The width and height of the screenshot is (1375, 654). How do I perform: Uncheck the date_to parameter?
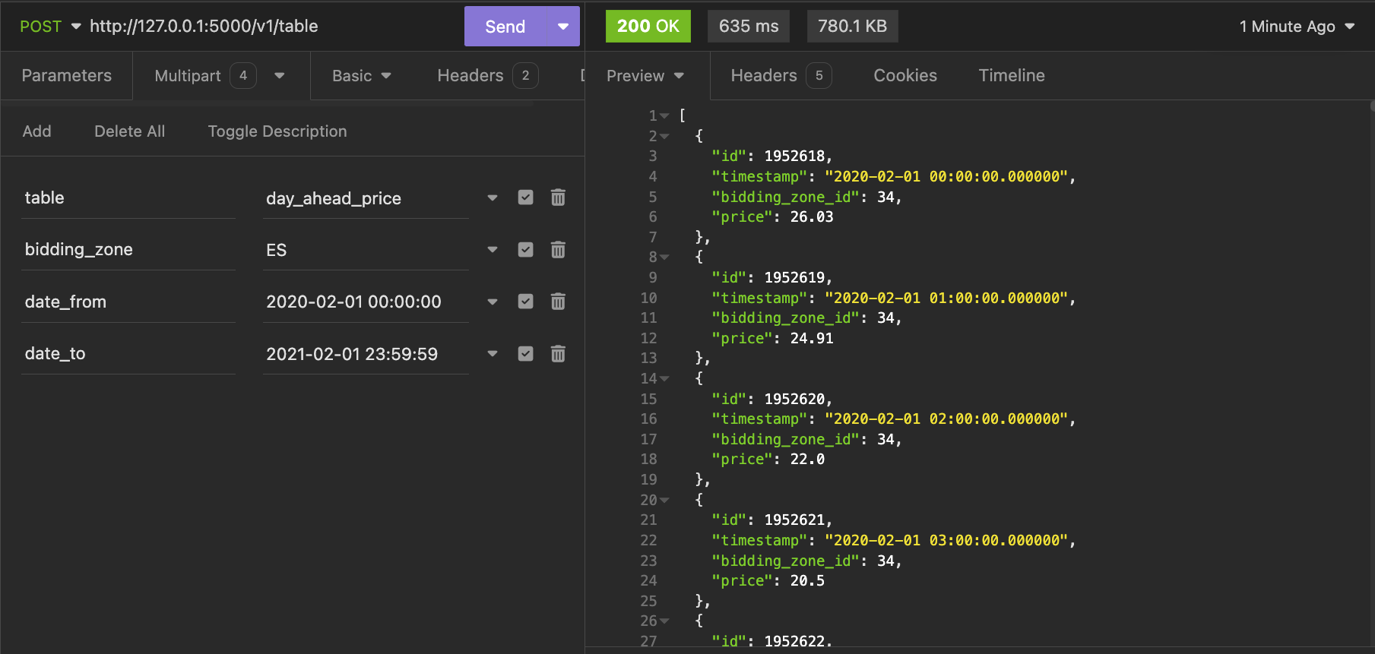click(525, 354)
